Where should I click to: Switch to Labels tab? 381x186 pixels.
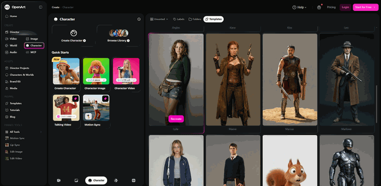[179, 19]
